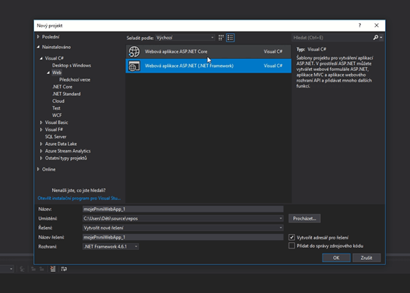Open the Řešení dropdown
This screenshot has height=293, width=410.
coord(280,228)
